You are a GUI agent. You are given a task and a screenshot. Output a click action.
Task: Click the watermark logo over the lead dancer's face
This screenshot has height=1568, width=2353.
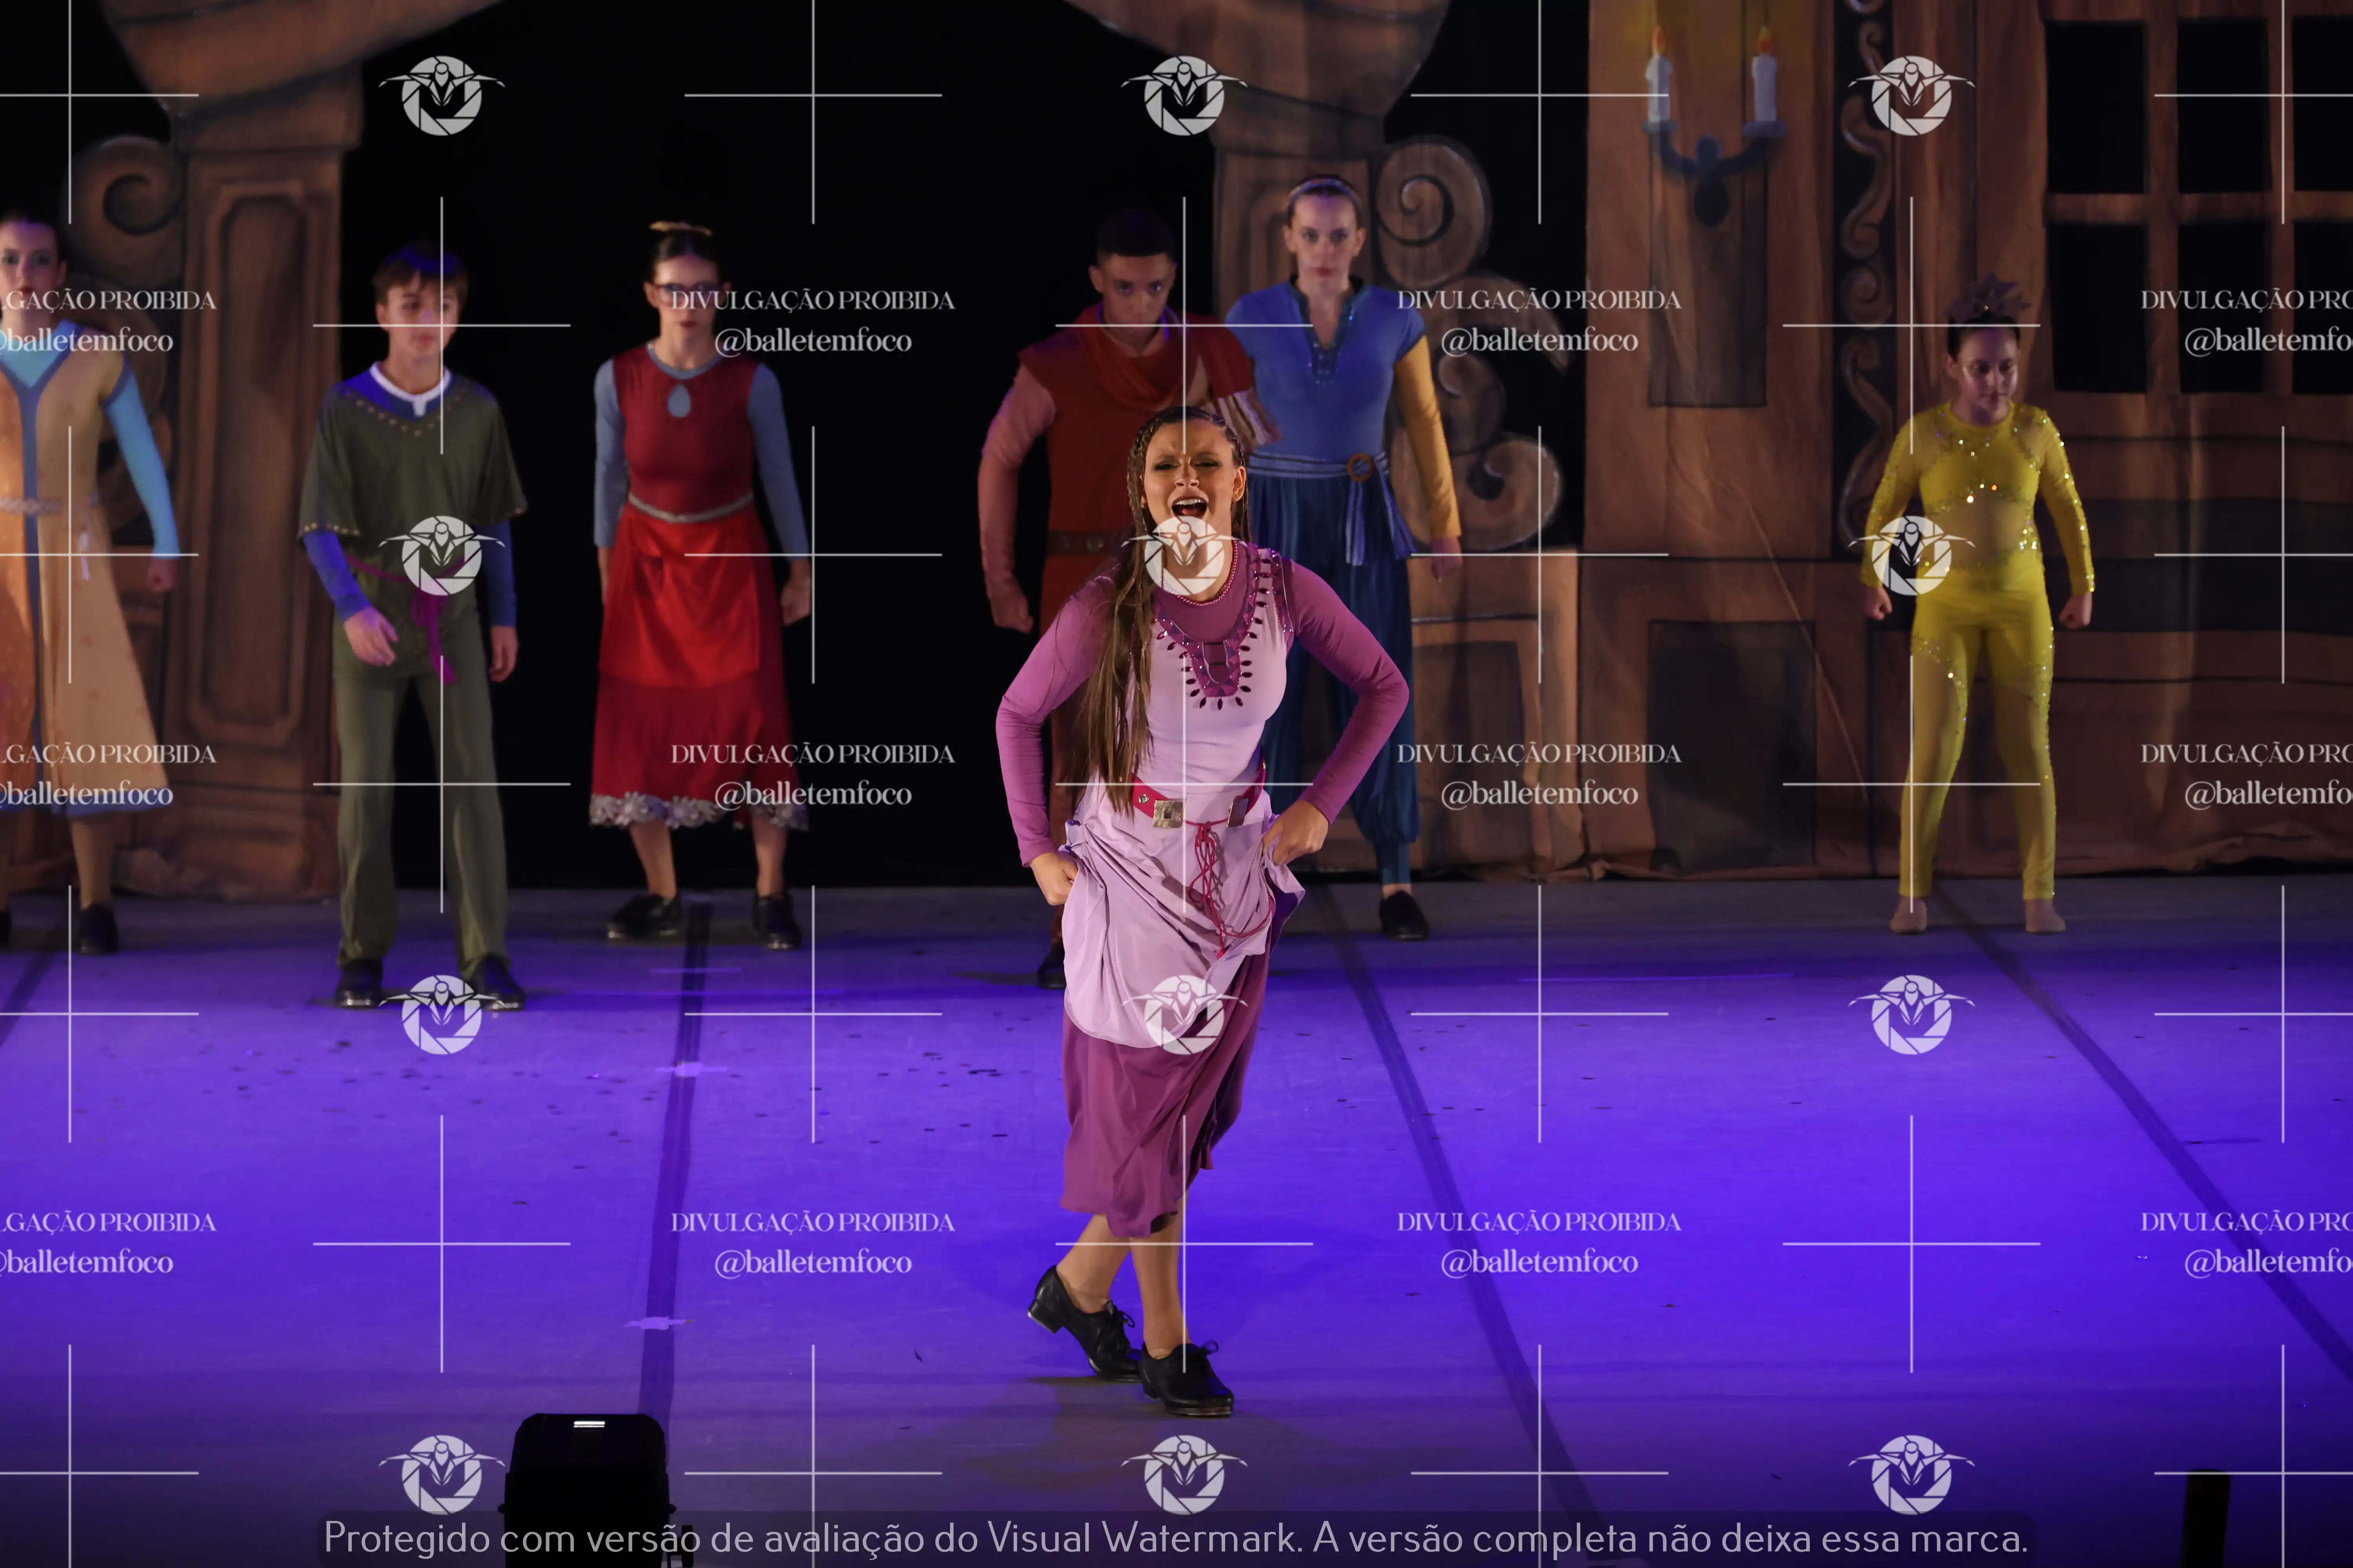tap(1184, 555)
